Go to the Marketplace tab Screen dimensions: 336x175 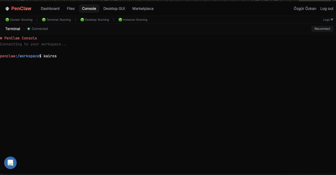tap(143, 9)
